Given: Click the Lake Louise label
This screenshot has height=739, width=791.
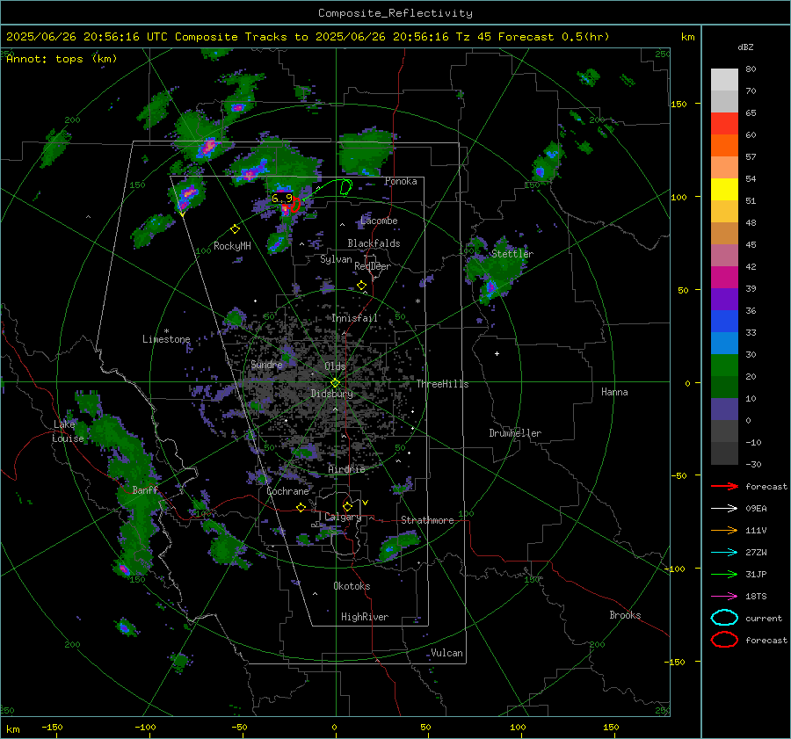Looking at the screenshot, I should point(68,431).
